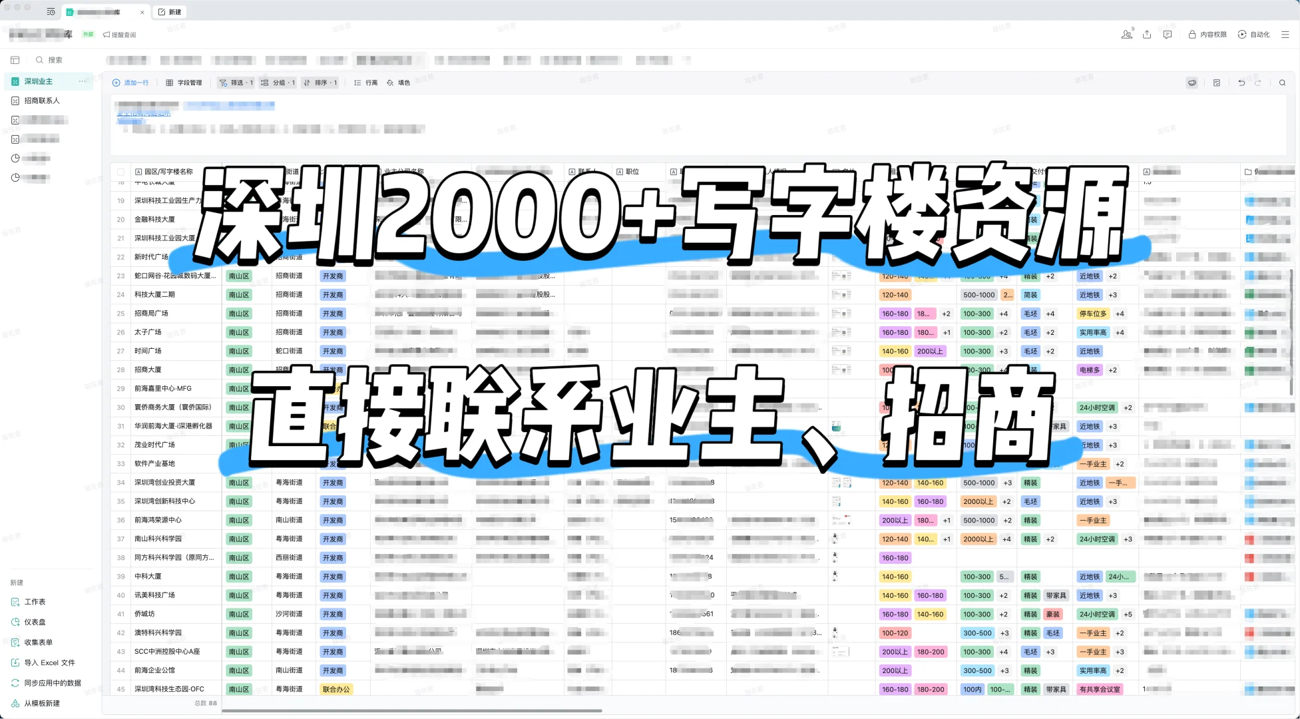The width and height of the screenshot is (1300, 719).
Task: Open the 分组 · 1 grouping dropdown
Action: pyautogui.click(x=278, y=83)
